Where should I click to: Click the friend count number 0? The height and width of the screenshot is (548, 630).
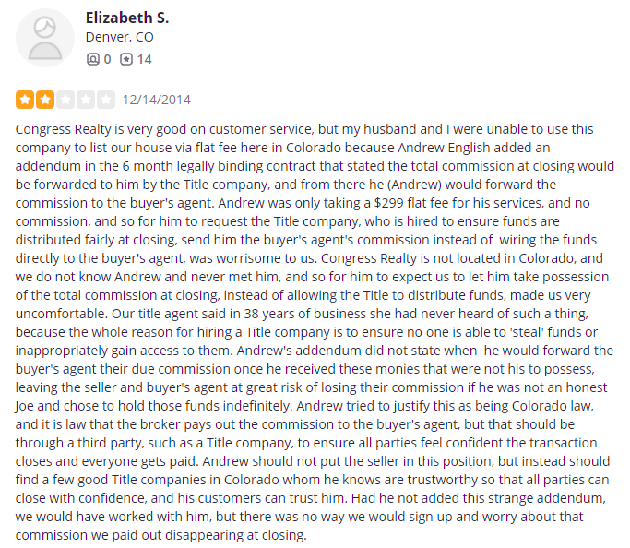tap(107, 59)
